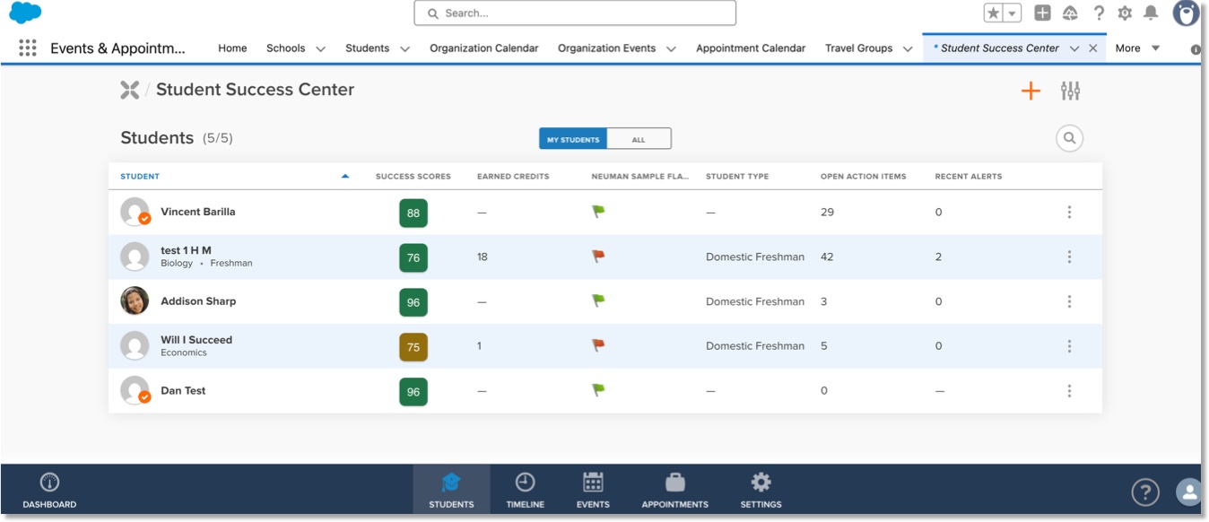Viewport: 1209px width, 522px height.
Task: Open row actions for Vincent Barilla
Action: [x=1069, y=213]
